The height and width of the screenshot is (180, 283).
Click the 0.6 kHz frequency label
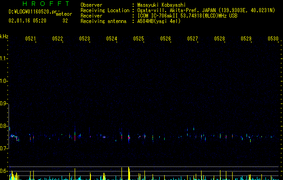tap(4, 171)
